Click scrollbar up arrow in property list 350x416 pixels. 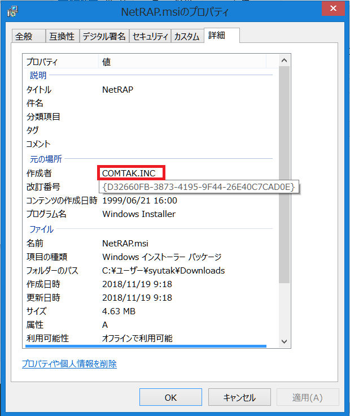click(285, 60)
